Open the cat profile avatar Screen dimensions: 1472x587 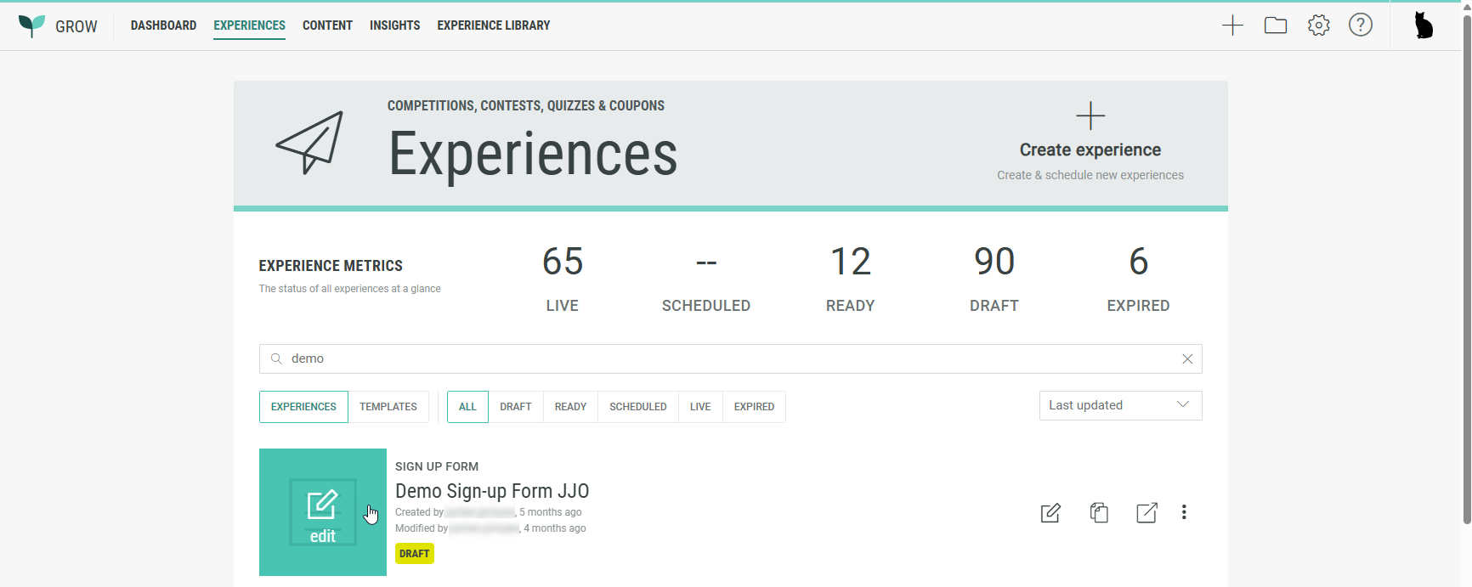[x=1424, y=25]
